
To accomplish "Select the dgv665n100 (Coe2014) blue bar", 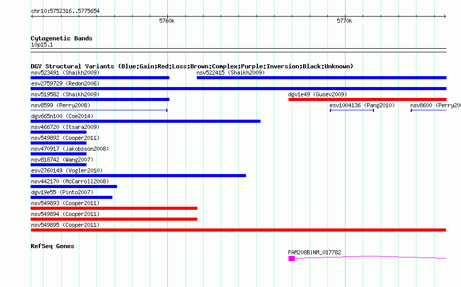I will point(146,121).
